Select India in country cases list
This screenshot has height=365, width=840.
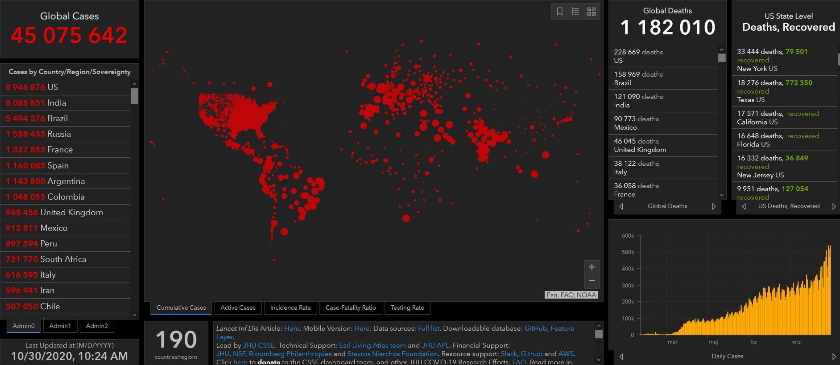coord(65,103)
